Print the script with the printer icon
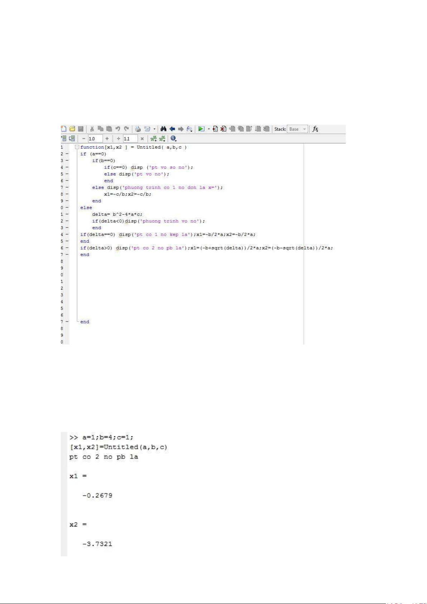The width and height of the screenshot is (427, 604). coord(138,129)
